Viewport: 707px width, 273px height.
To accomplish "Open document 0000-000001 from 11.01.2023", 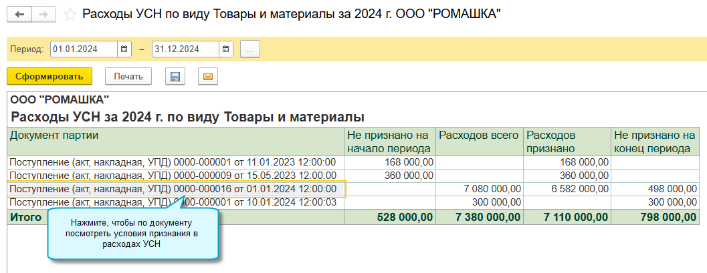I will [x=173, y=162].
